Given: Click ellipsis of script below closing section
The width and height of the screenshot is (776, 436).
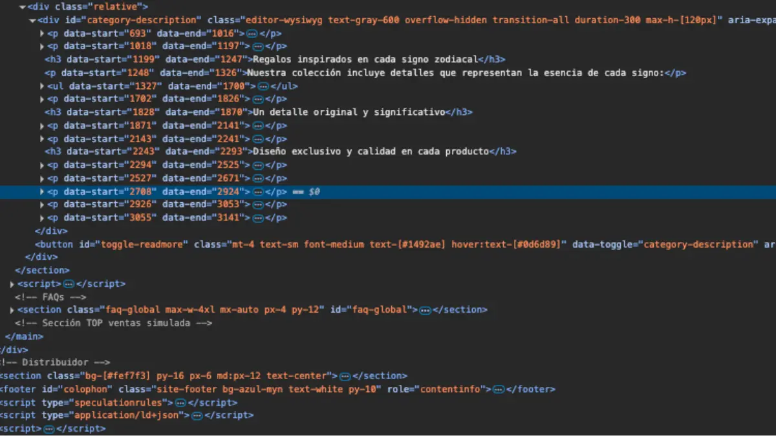Looking at the screenshot, I should coord(69,284).
